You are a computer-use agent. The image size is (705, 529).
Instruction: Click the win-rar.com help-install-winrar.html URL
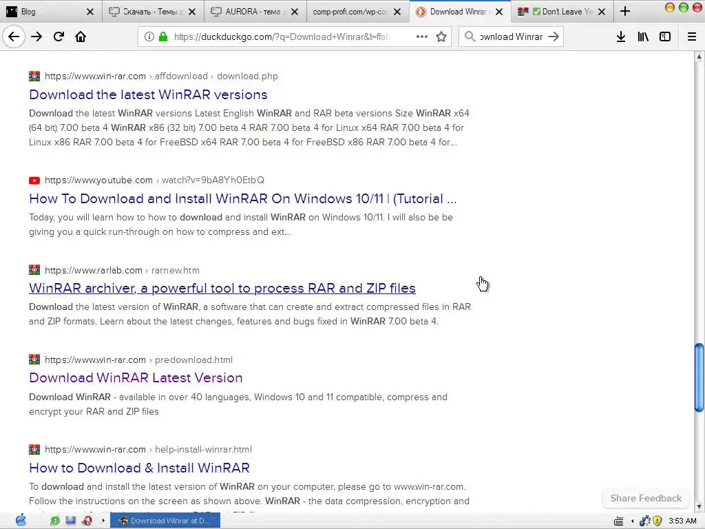tap(148, 449)
